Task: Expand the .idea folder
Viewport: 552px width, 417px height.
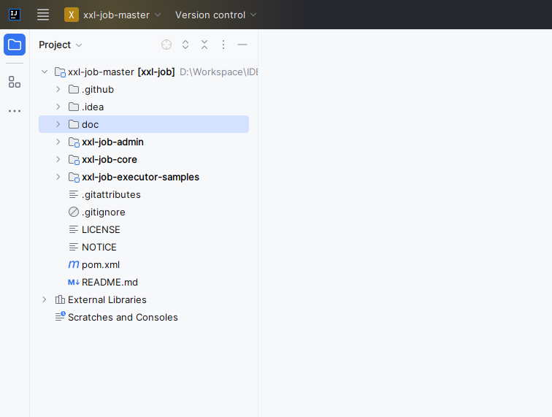Action: click(x=58, y=107)
